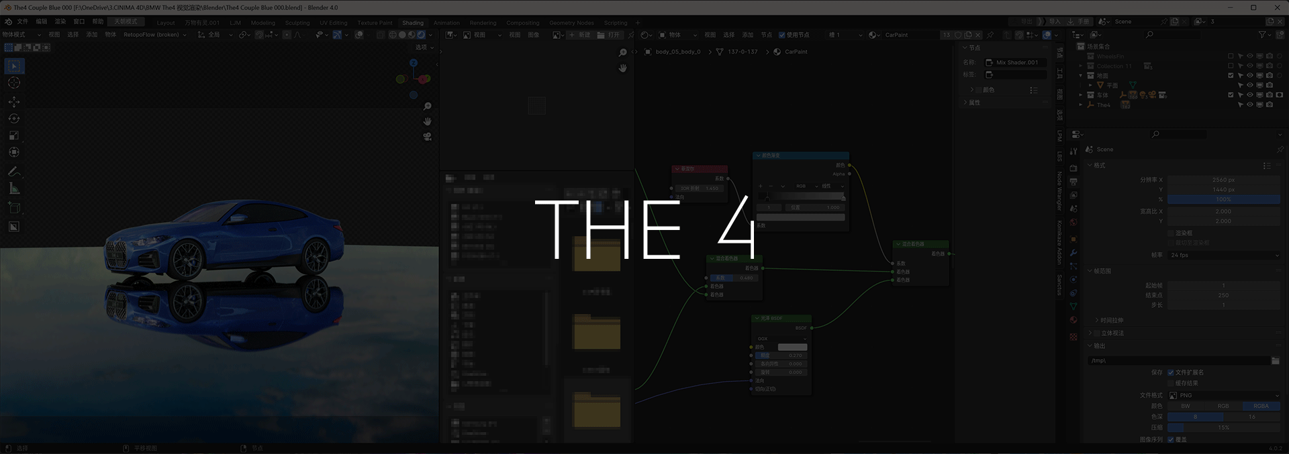Select the Select Box tool

coord(14,66)
